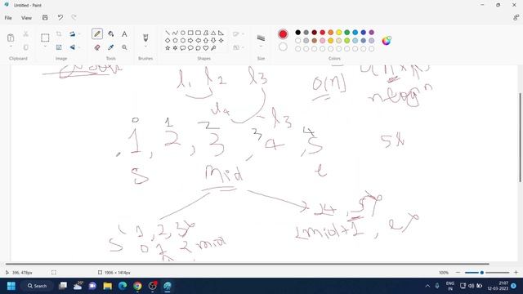This screenshot has width=523, height=294.
Task: Click the Undo arrow
Action: pos(60,17)
